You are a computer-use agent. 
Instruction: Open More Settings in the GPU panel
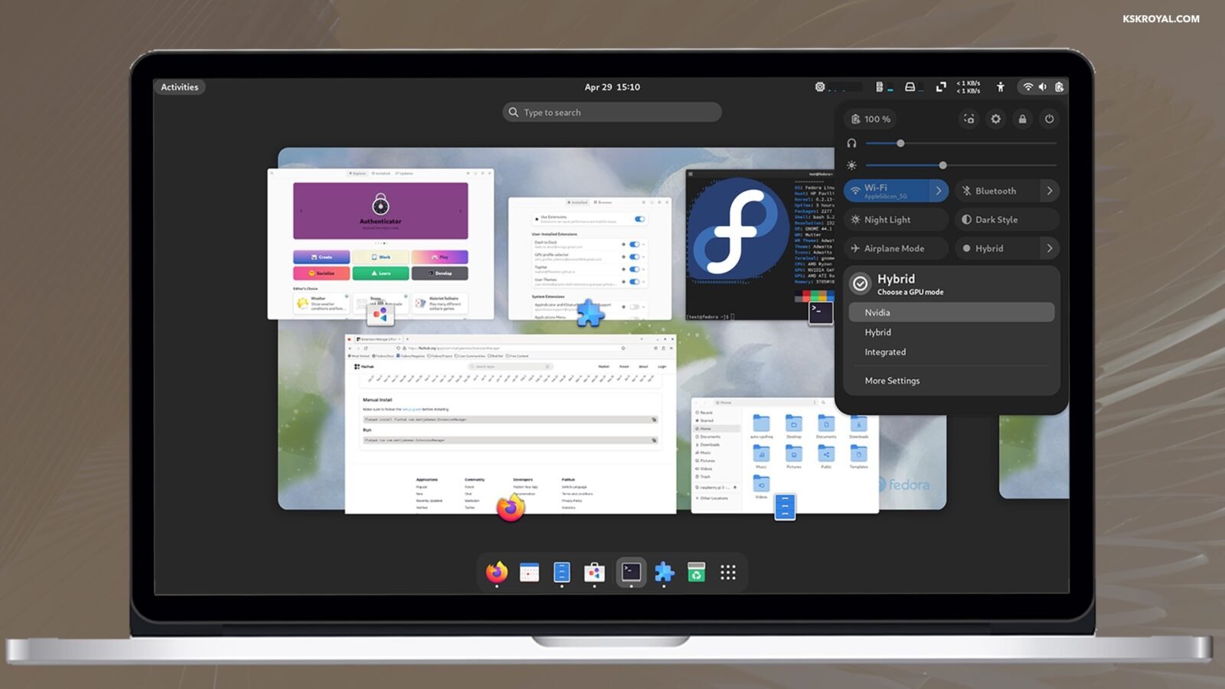coord(891,380)
